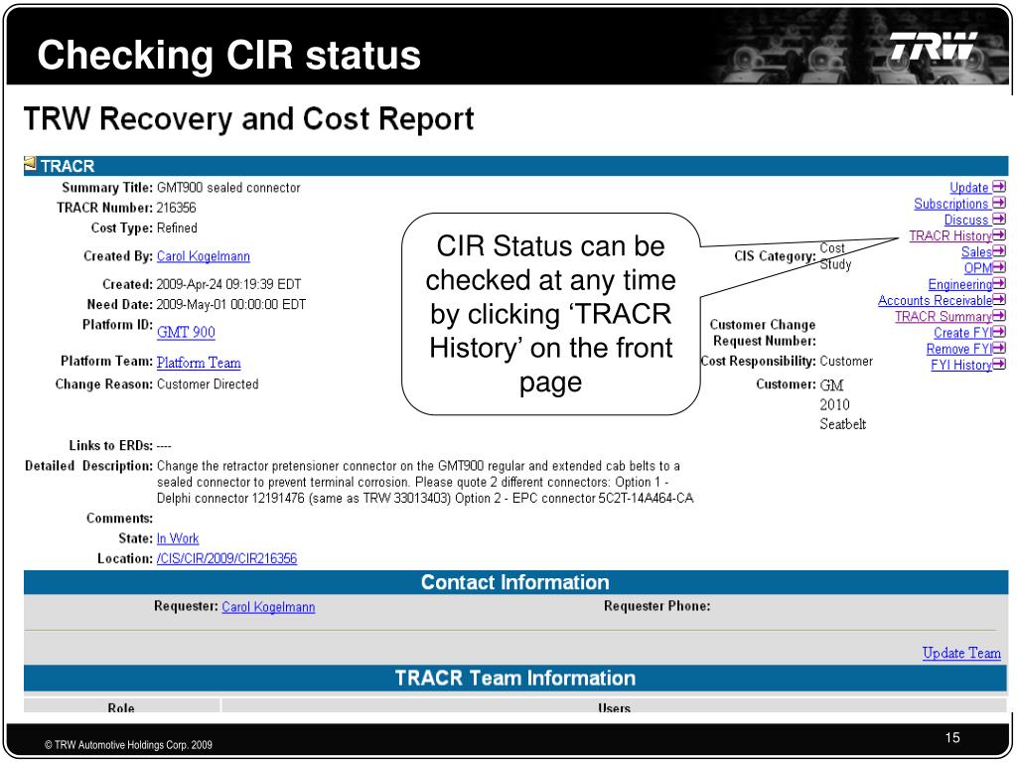Click the TRACR header folder icon

coord(30,165)
